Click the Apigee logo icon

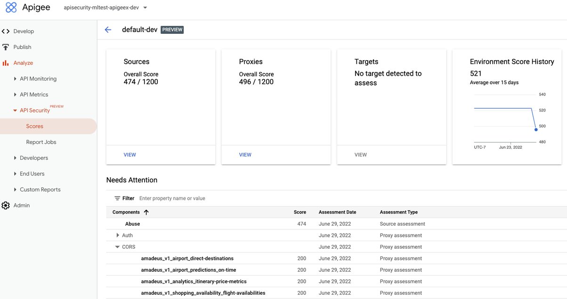10,7
